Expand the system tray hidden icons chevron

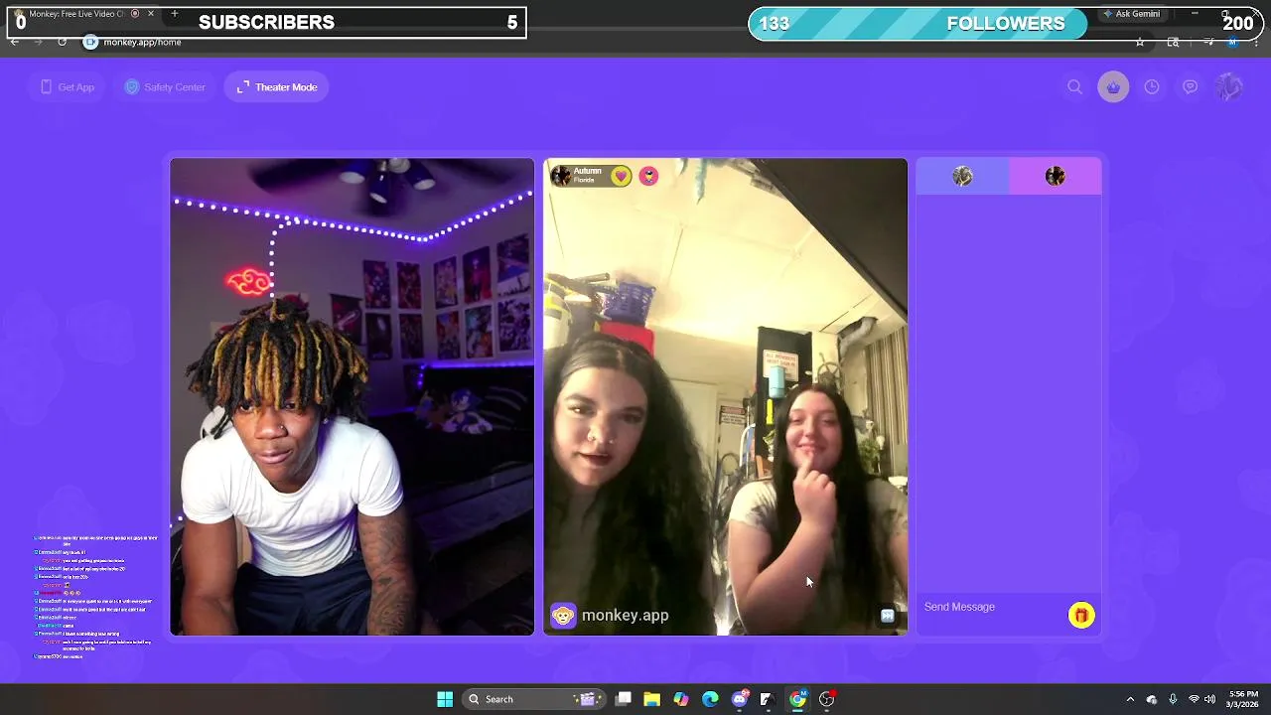1130,699
